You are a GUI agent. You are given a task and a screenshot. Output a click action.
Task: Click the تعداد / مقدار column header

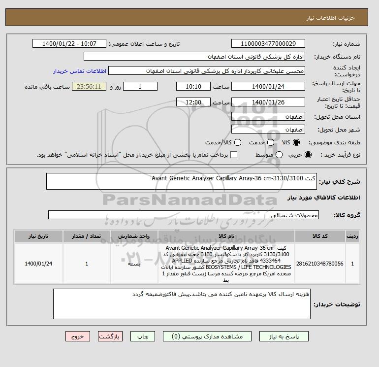[87, 236]
